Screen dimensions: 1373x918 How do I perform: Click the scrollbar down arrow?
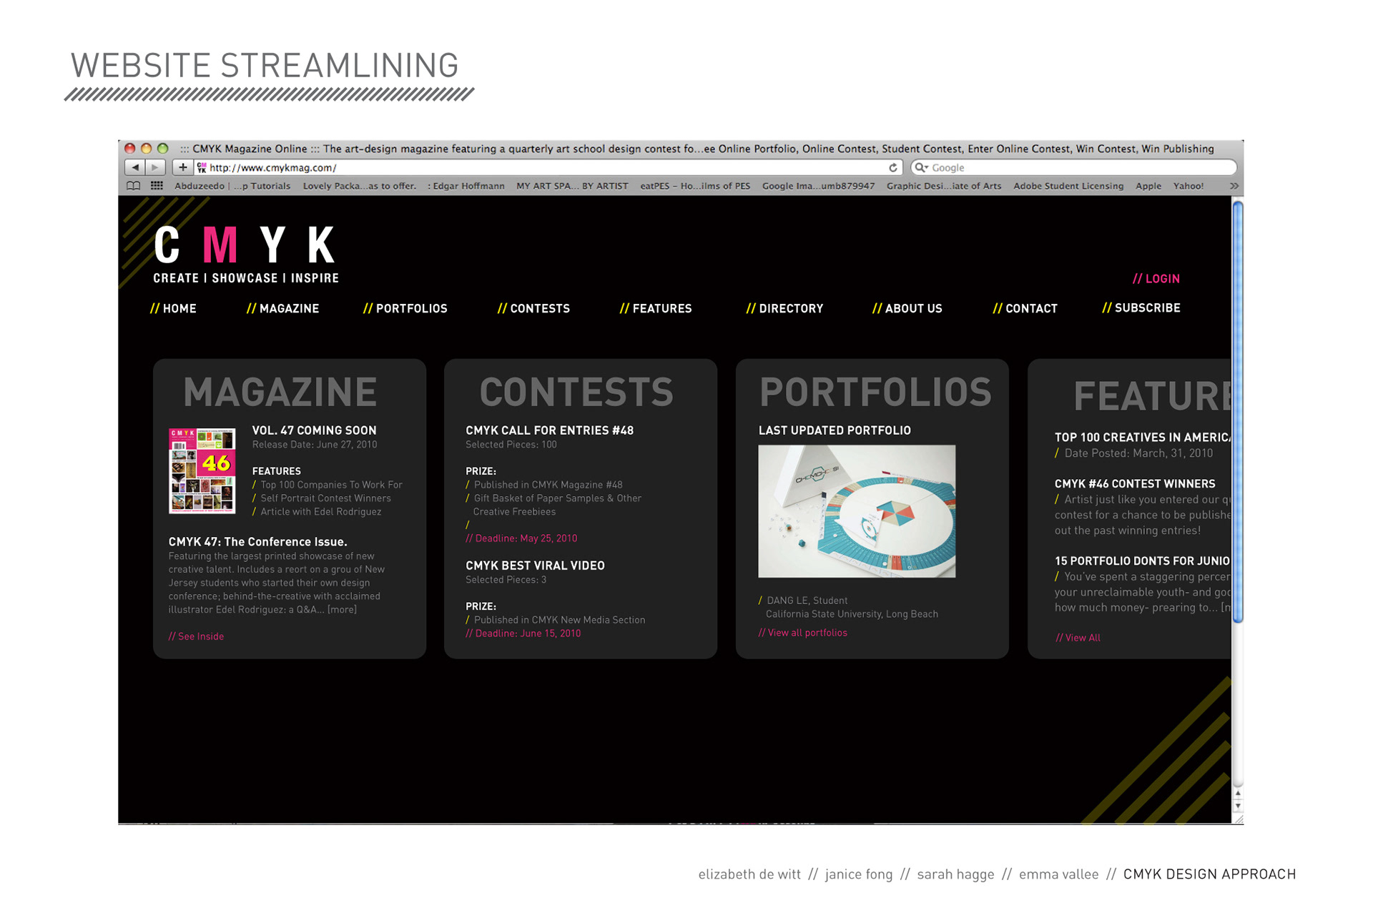tap(1238, 806)
